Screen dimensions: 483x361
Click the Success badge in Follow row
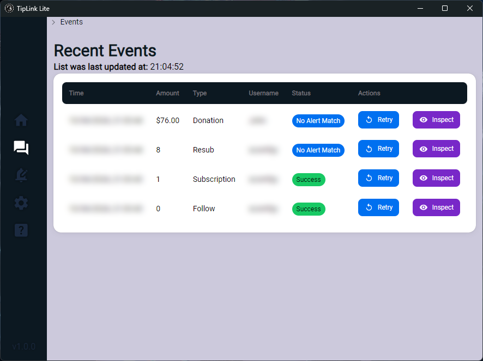coord(309,209)
